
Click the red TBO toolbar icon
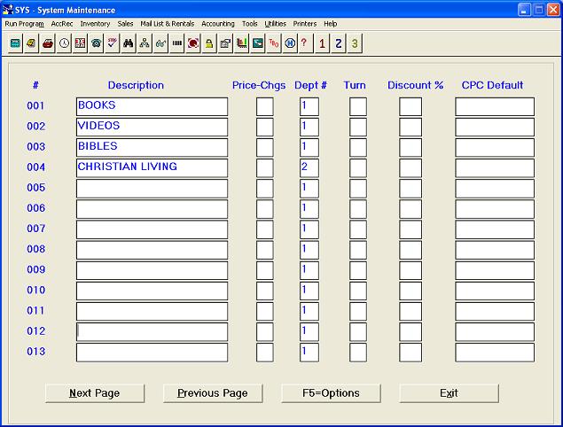274,43
